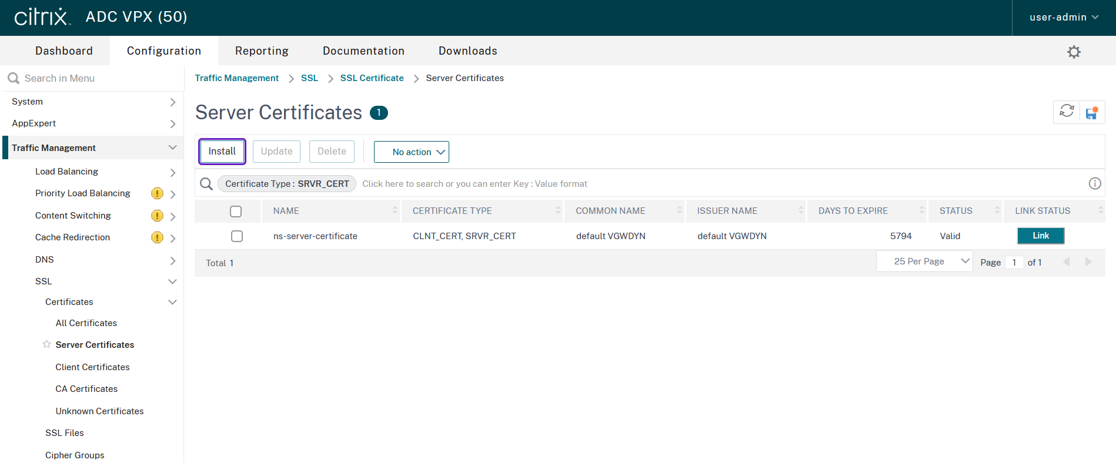This screenshot has height=463, width=1116.
Task: Open the 25 Per Page dropdown
Action: tap(924, 261)
